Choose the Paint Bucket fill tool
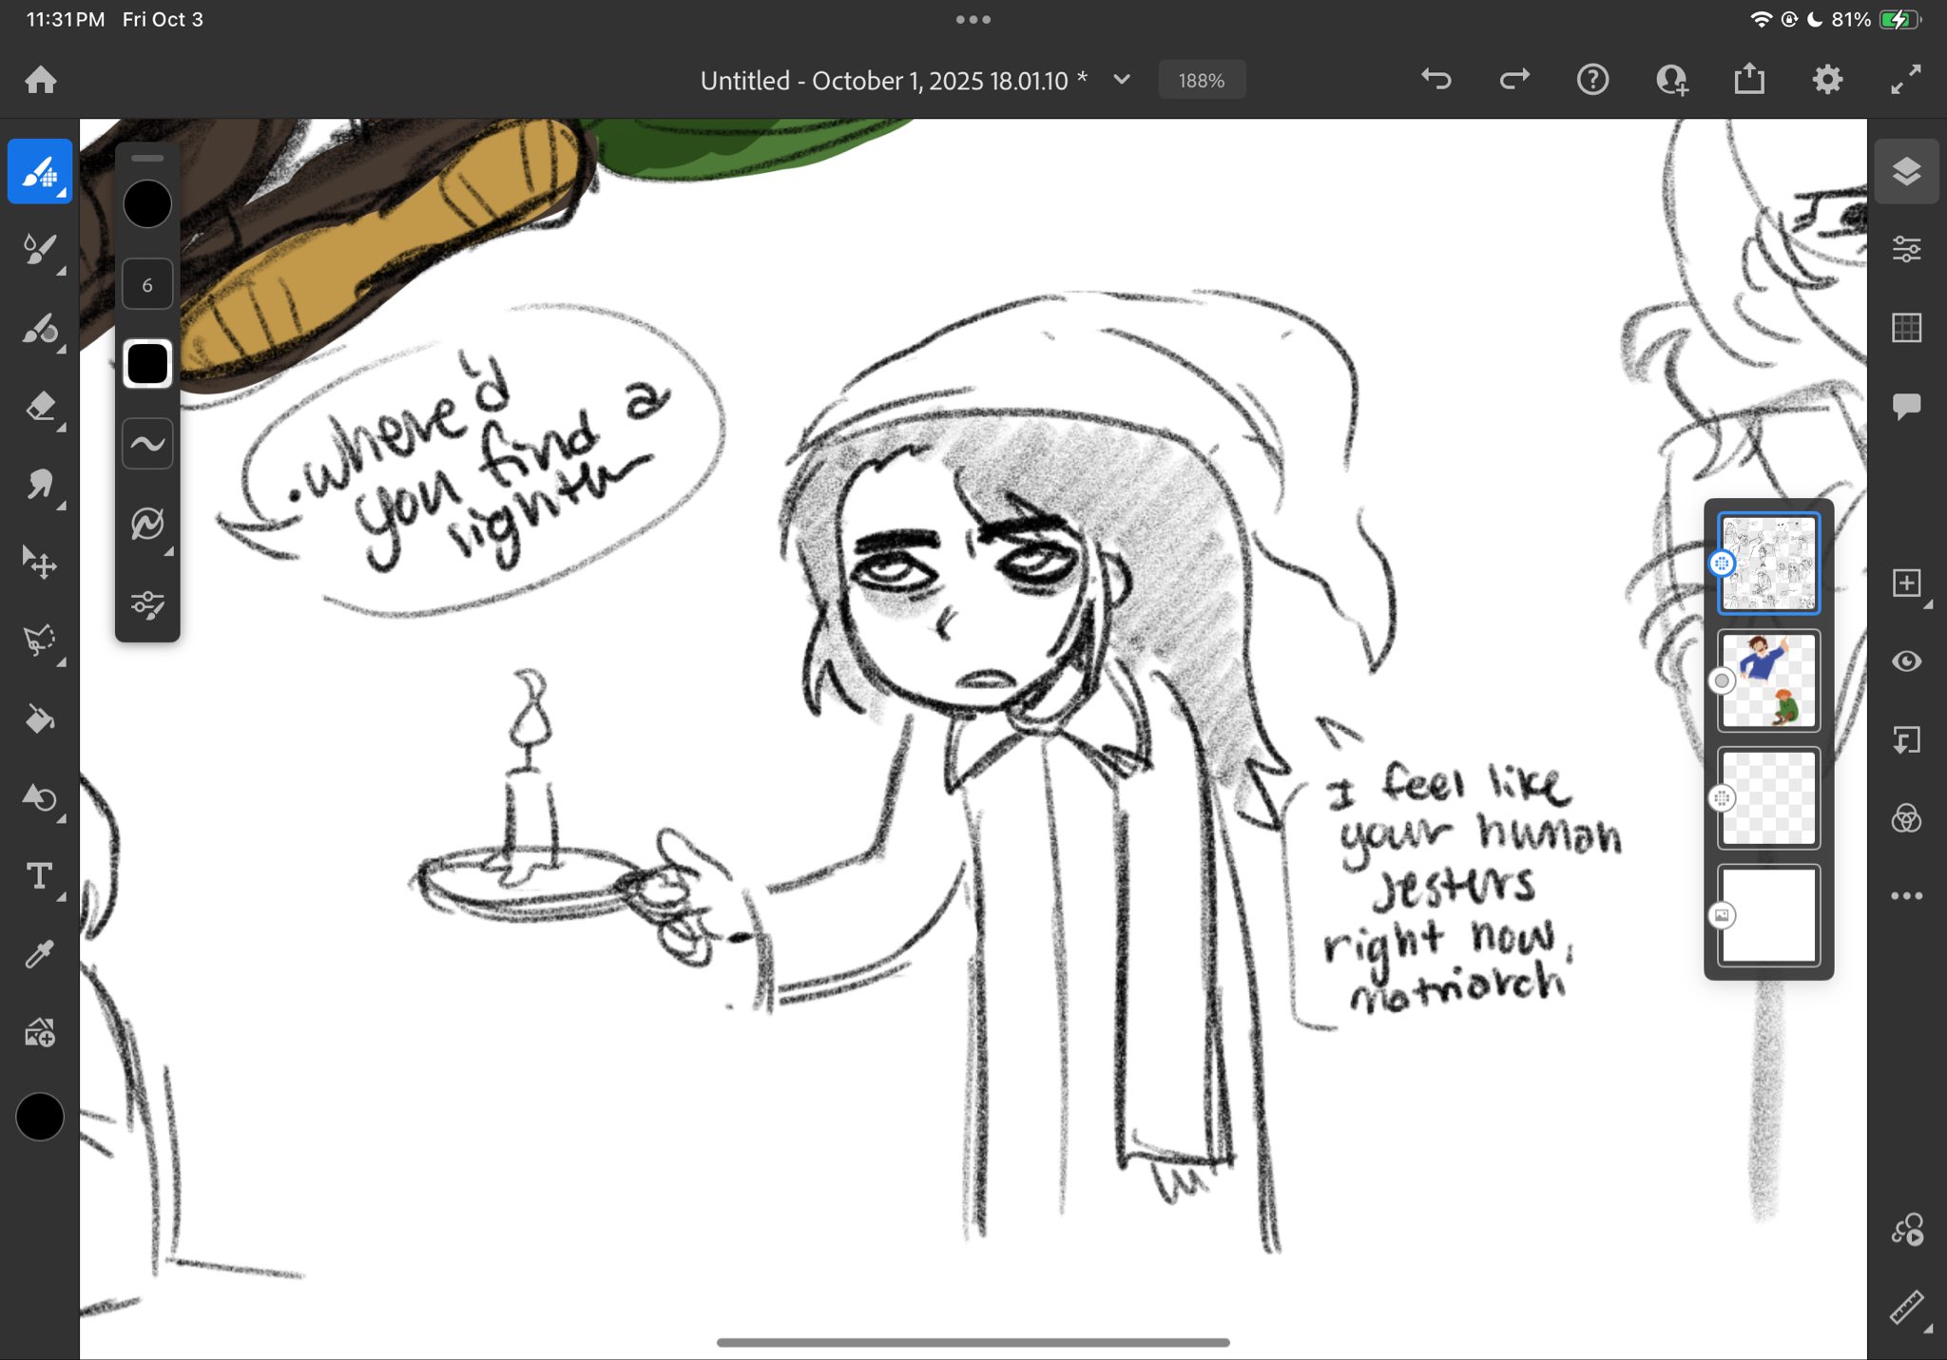Image resolution: width=1947 pixels, height=1360 pixels. tap(40, 719)
